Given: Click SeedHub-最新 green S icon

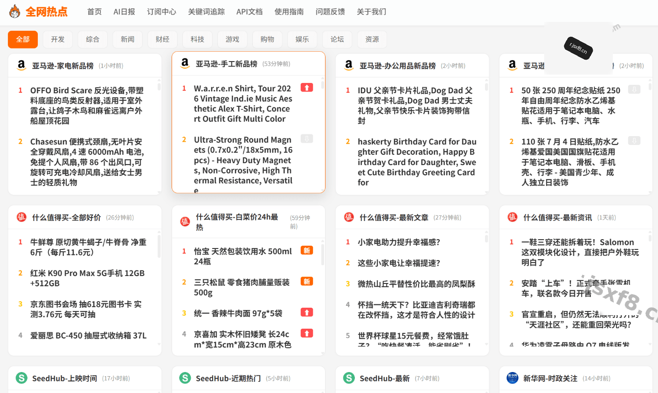Looking at the screenshot, I should tap(349, 378).
